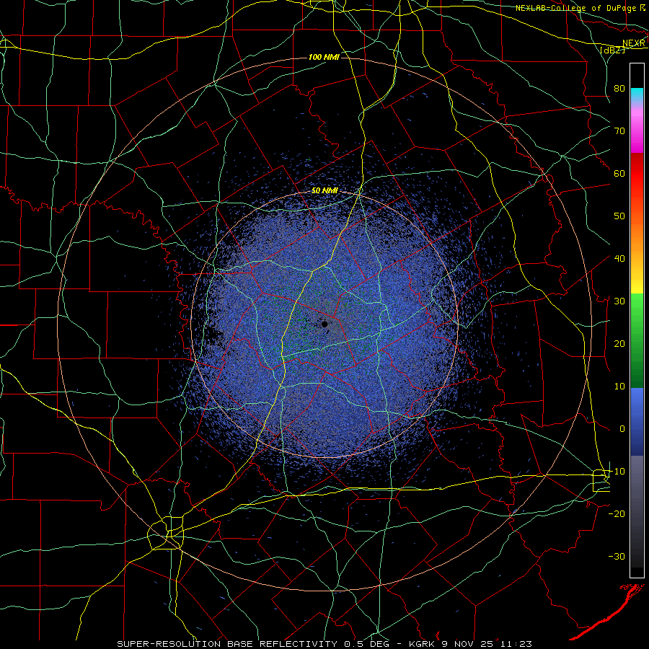The image size is (649, 649).
Task: Click the 50 NMI range ring label
Action: click(x=324, y=190)
